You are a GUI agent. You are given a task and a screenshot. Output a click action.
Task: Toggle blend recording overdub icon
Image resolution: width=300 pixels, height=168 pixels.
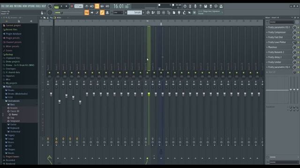point(102,6)
